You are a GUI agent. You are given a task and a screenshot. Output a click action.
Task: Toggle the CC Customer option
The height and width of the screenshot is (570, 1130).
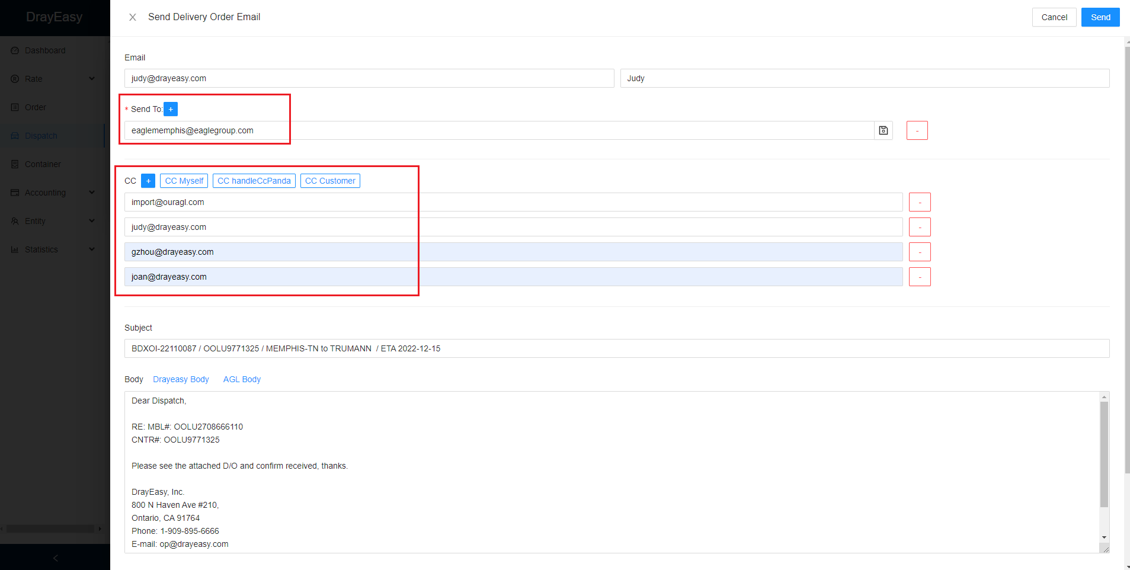point(330,181)
